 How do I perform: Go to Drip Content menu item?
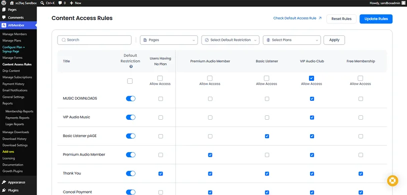[x=11, y=71]
